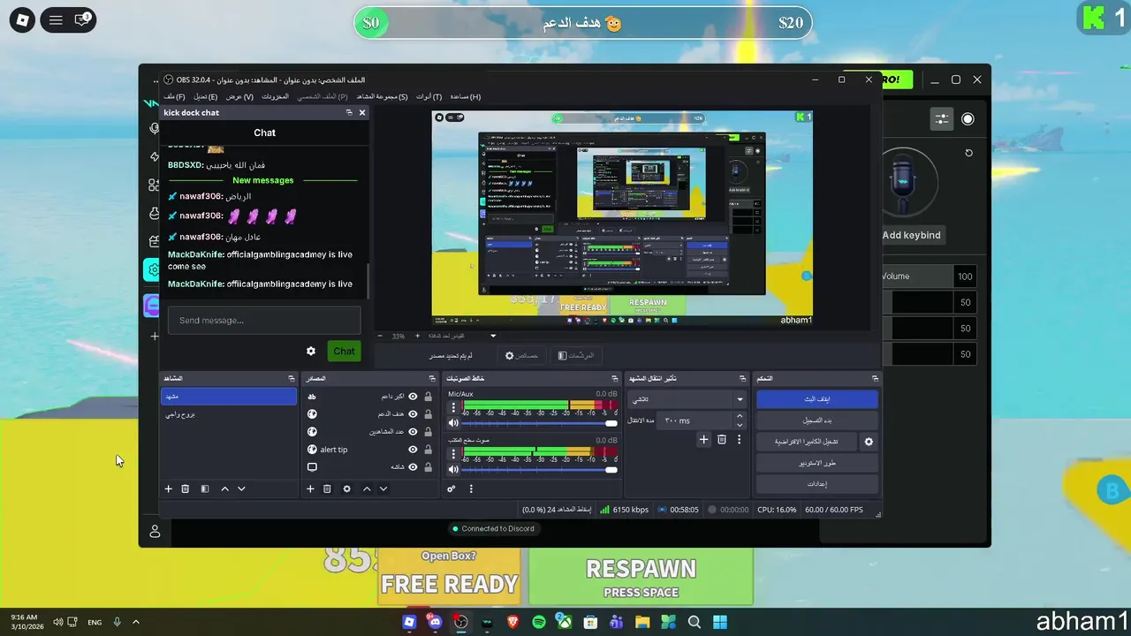Zoom in the preview with the plus button
Image resolution: width=1131 pixels, height=636 pixels.
[x=418, y=336]
